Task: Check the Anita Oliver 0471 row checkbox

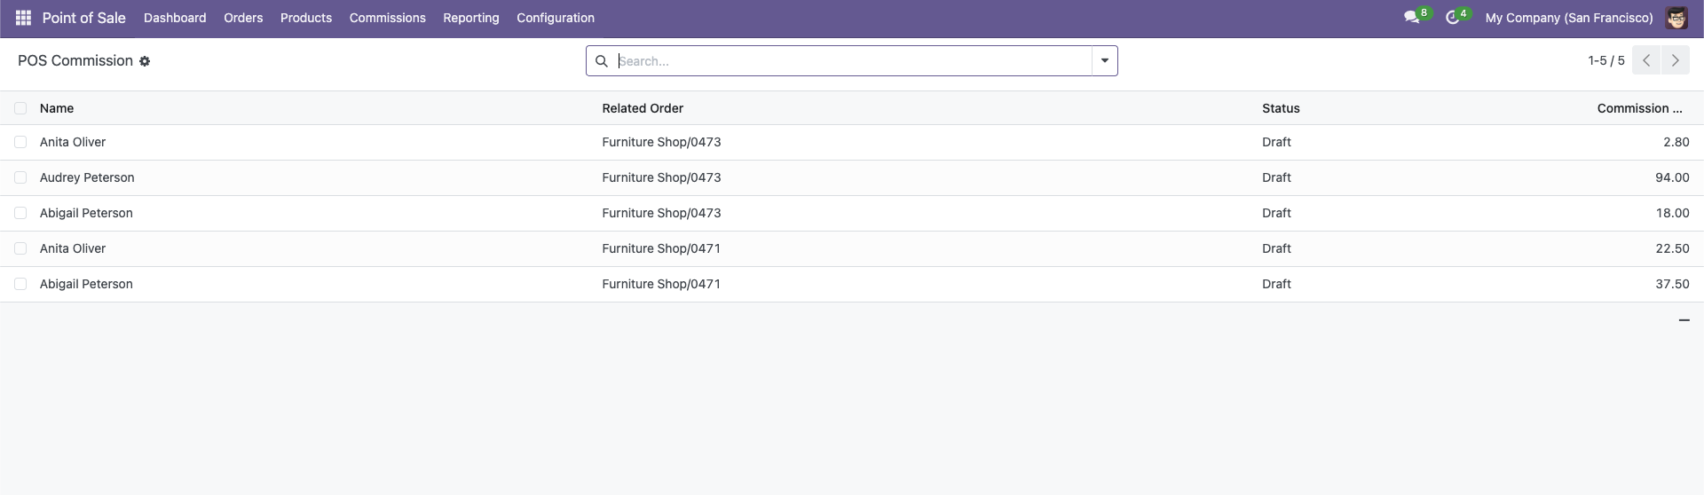Action: 20,248
